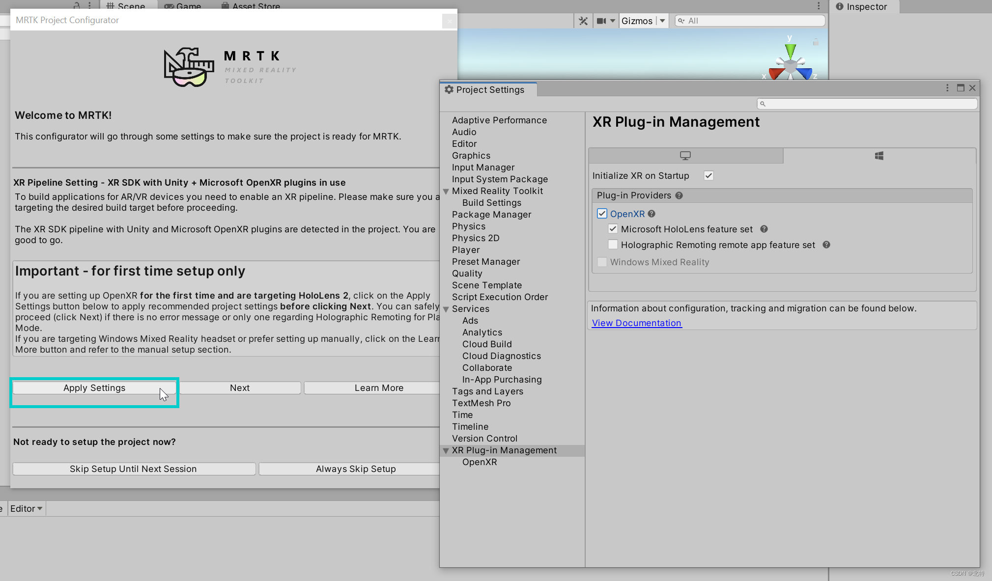
Task: Click help icon next to Plug-in Providers
Action: pos(679,195)
